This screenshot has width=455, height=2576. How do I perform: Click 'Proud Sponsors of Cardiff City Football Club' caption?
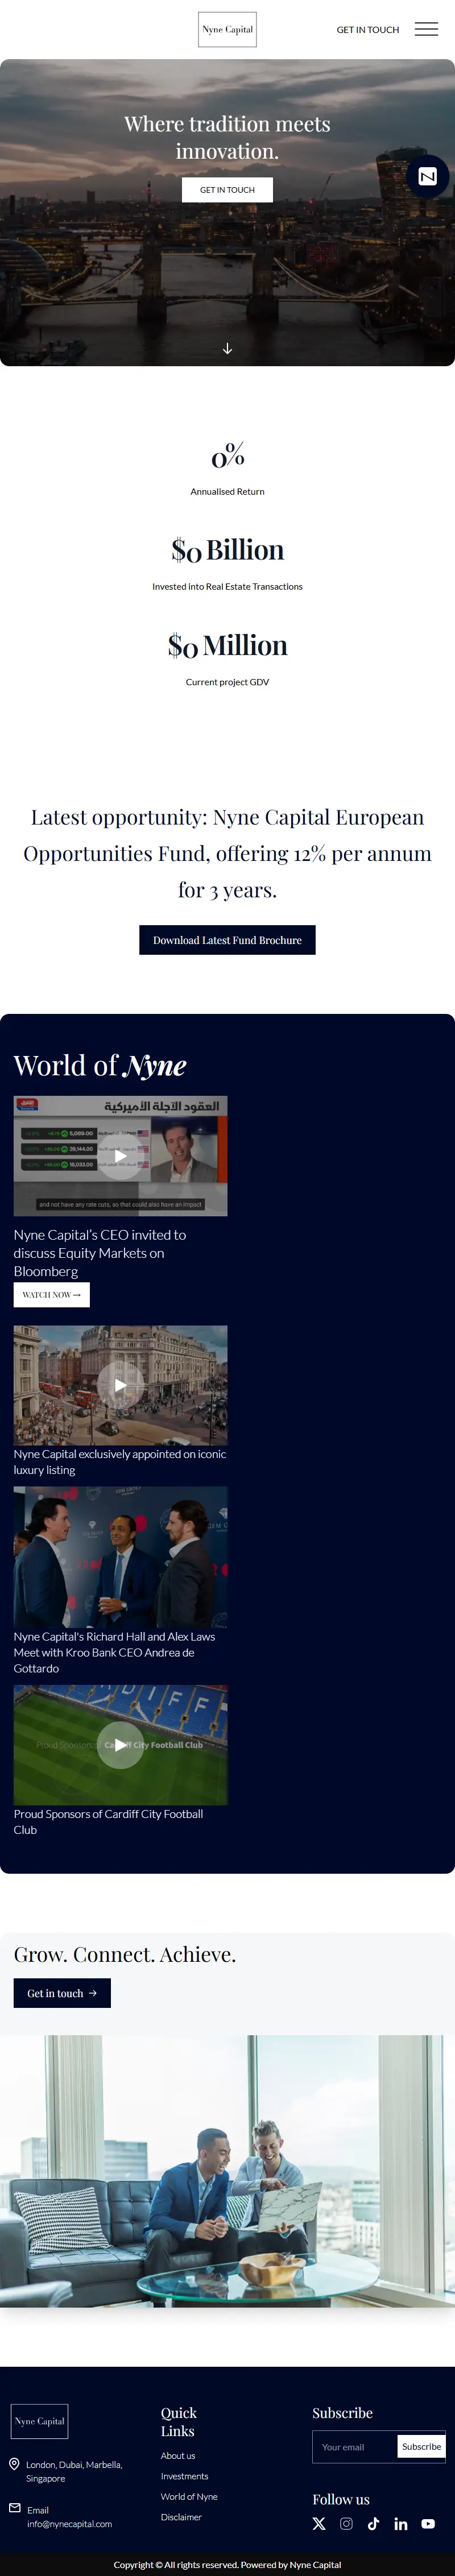108,1821
